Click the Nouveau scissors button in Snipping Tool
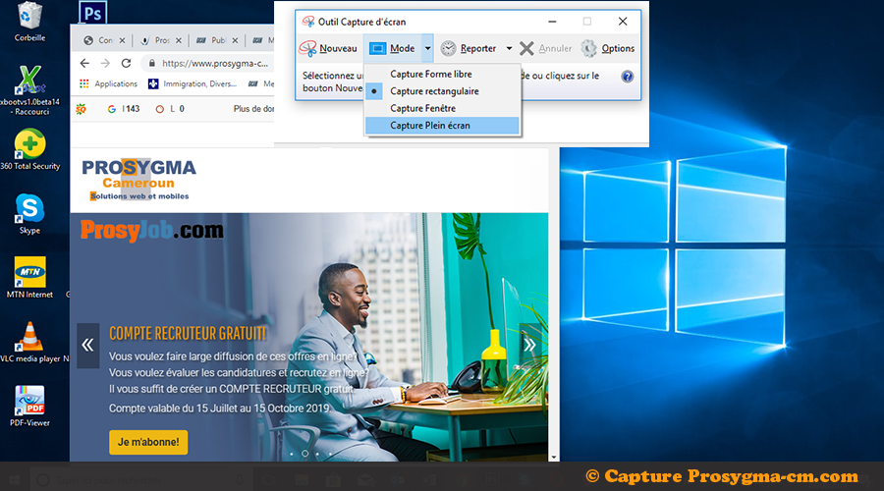The image size is (884, 491). tap(328, 48)
